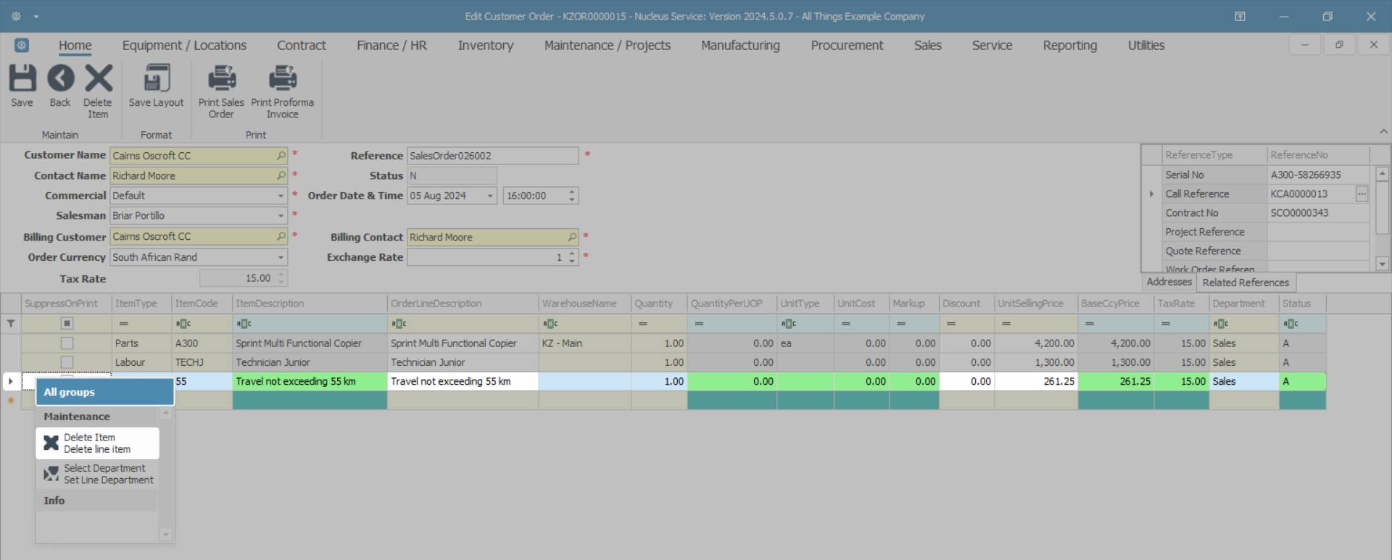Click the Delete Item ribbon icon
The height and width of the screenshot is (560, 1392).
coord(98,78)
